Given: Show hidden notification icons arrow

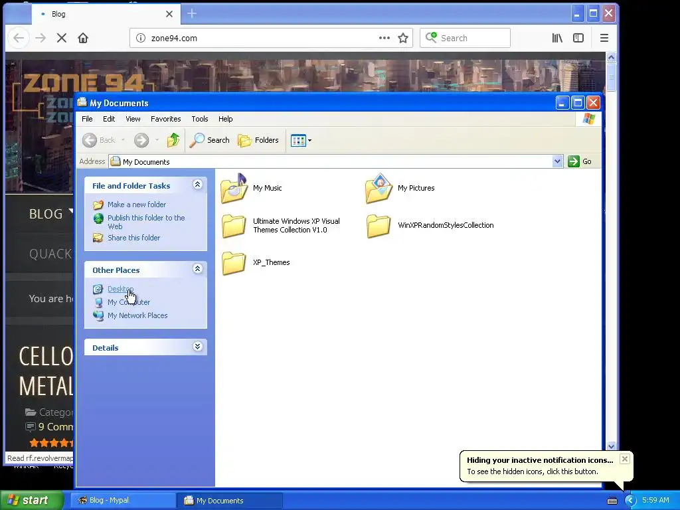Looking at the screenshot, I should [630, 501].
